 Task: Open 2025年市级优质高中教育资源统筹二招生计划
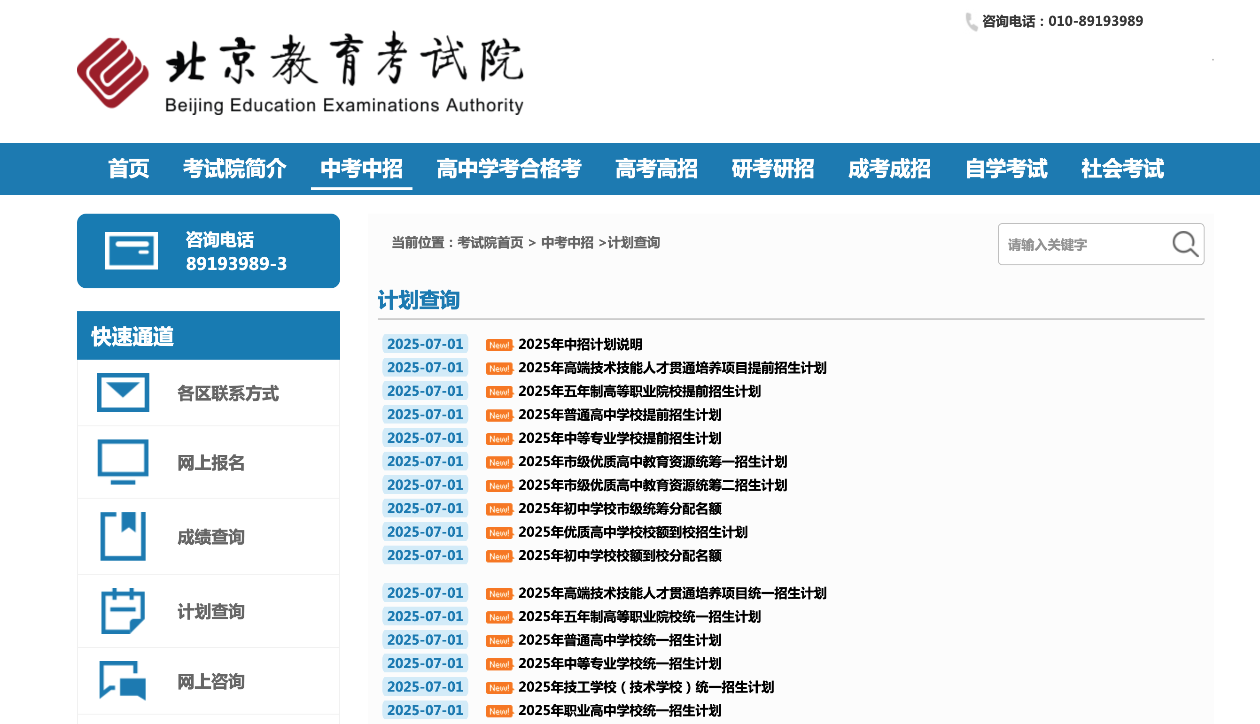652,485
